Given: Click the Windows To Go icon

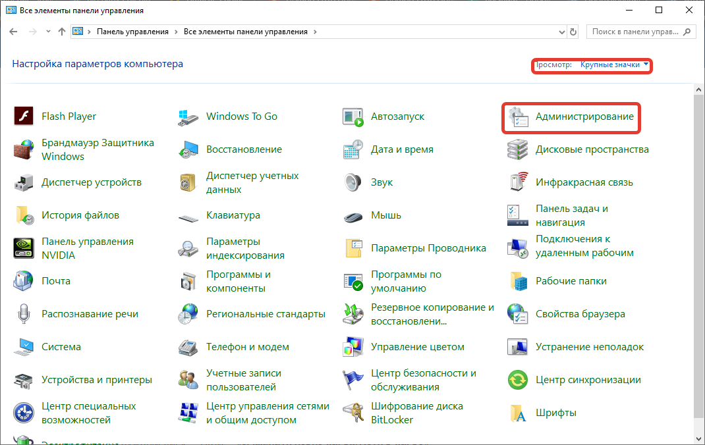Looking at the screenshot, I should coord(188,117).
